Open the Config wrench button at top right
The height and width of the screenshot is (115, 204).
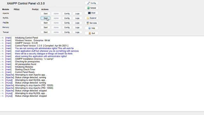91,3
